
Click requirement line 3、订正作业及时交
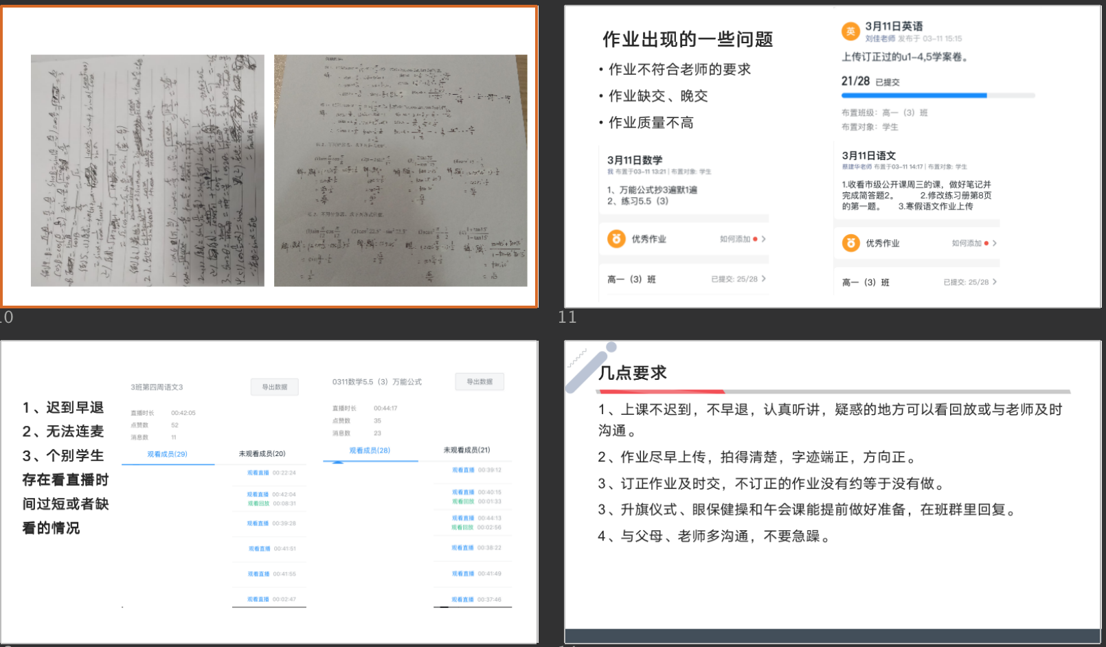tap(773, 484)
